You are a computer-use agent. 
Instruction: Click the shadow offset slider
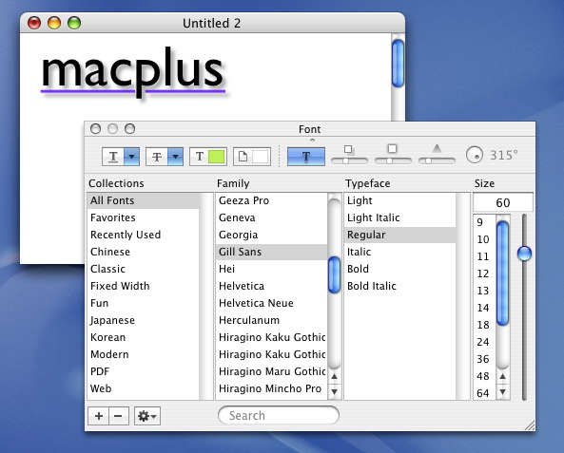click(x=437, y=160)
